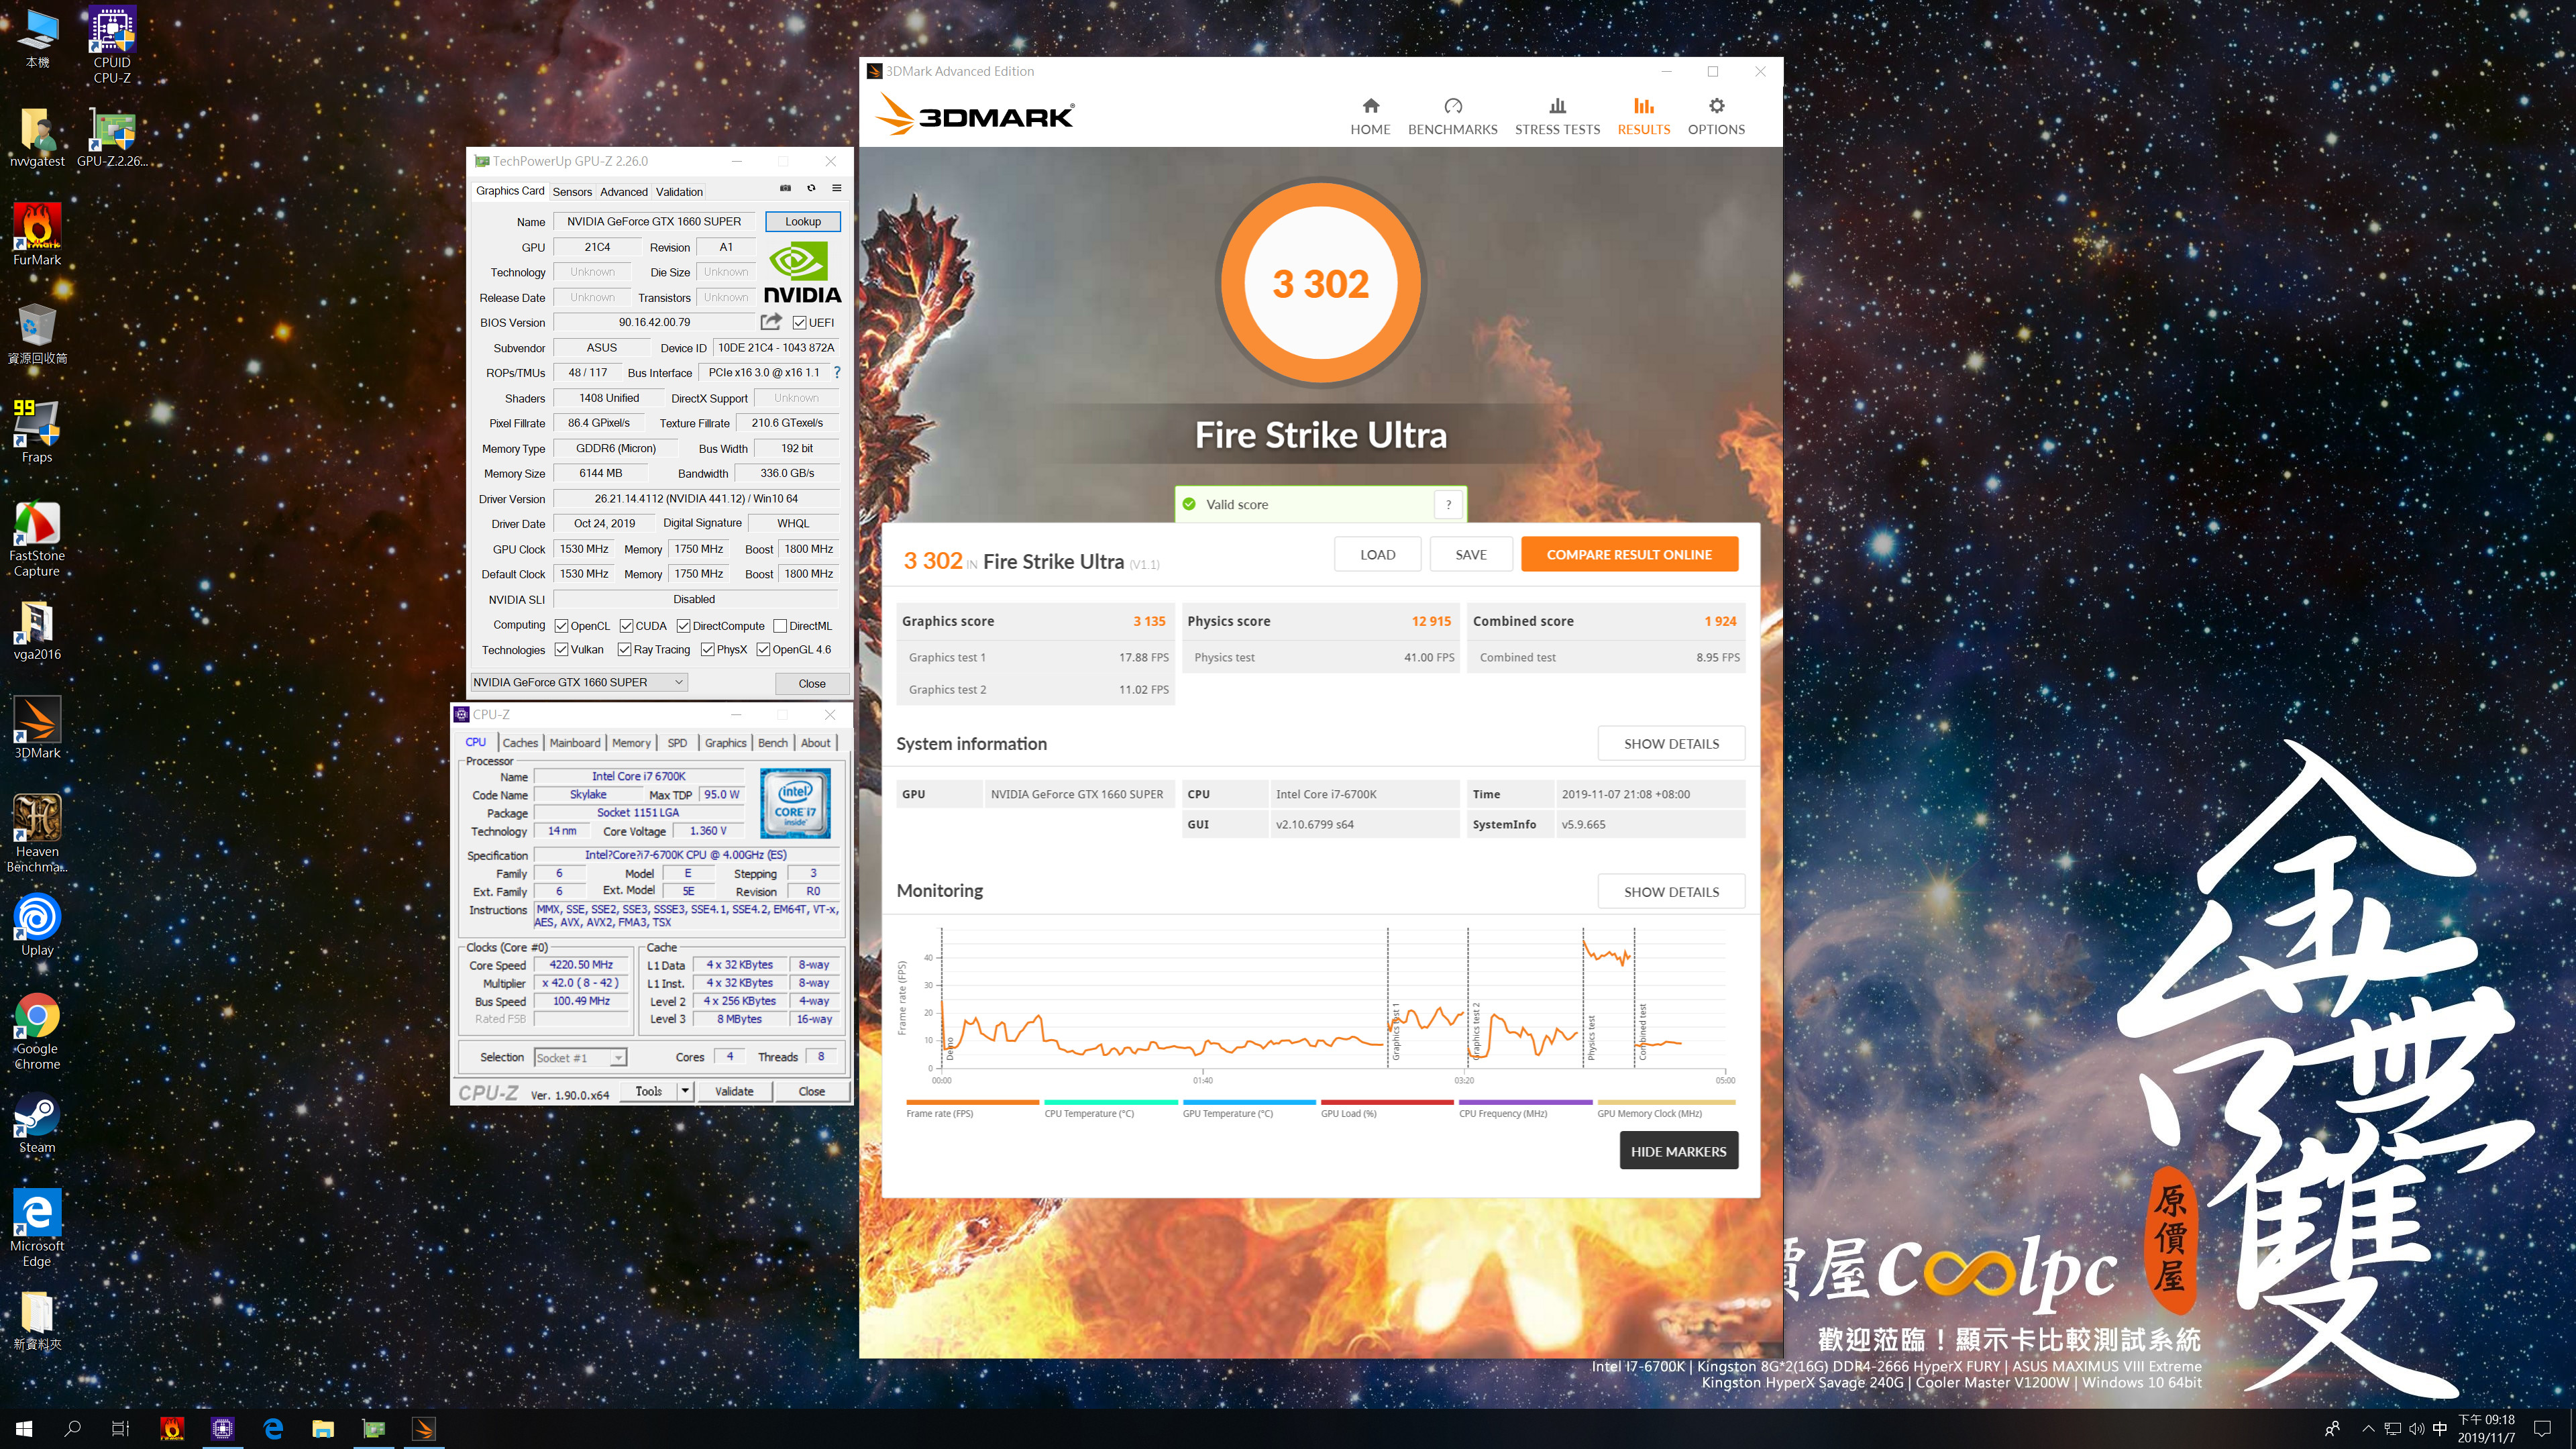The image size is (2576, 1449).
Task: Click GPU-Z refresh icon
Action: click(811, 188)
